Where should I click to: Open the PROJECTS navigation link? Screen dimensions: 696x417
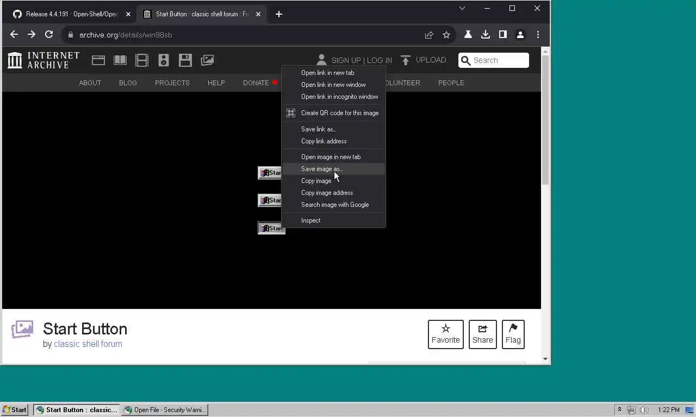point(172,83)
